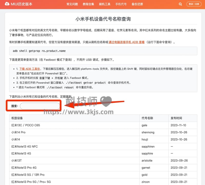This screenshot has width=205, height=185.
Task: Select the 小米14 Pro cell
Action: (x=74, y=132)
